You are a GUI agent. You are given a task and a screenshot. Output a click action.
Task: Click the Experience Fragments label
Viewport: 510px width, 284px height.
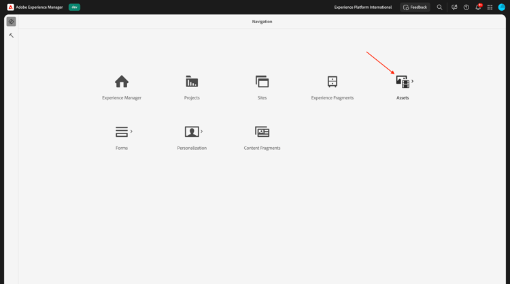(x=333, y=97)
